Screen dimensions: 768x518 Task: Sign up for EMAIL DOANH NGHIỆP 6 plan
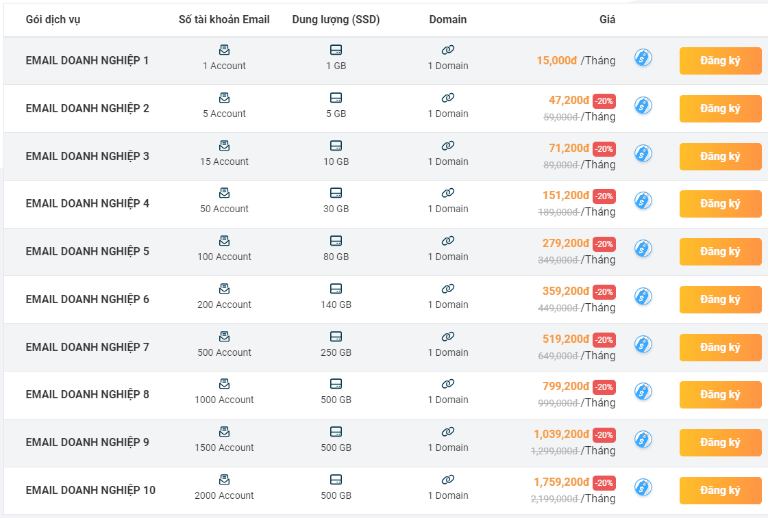720,299
